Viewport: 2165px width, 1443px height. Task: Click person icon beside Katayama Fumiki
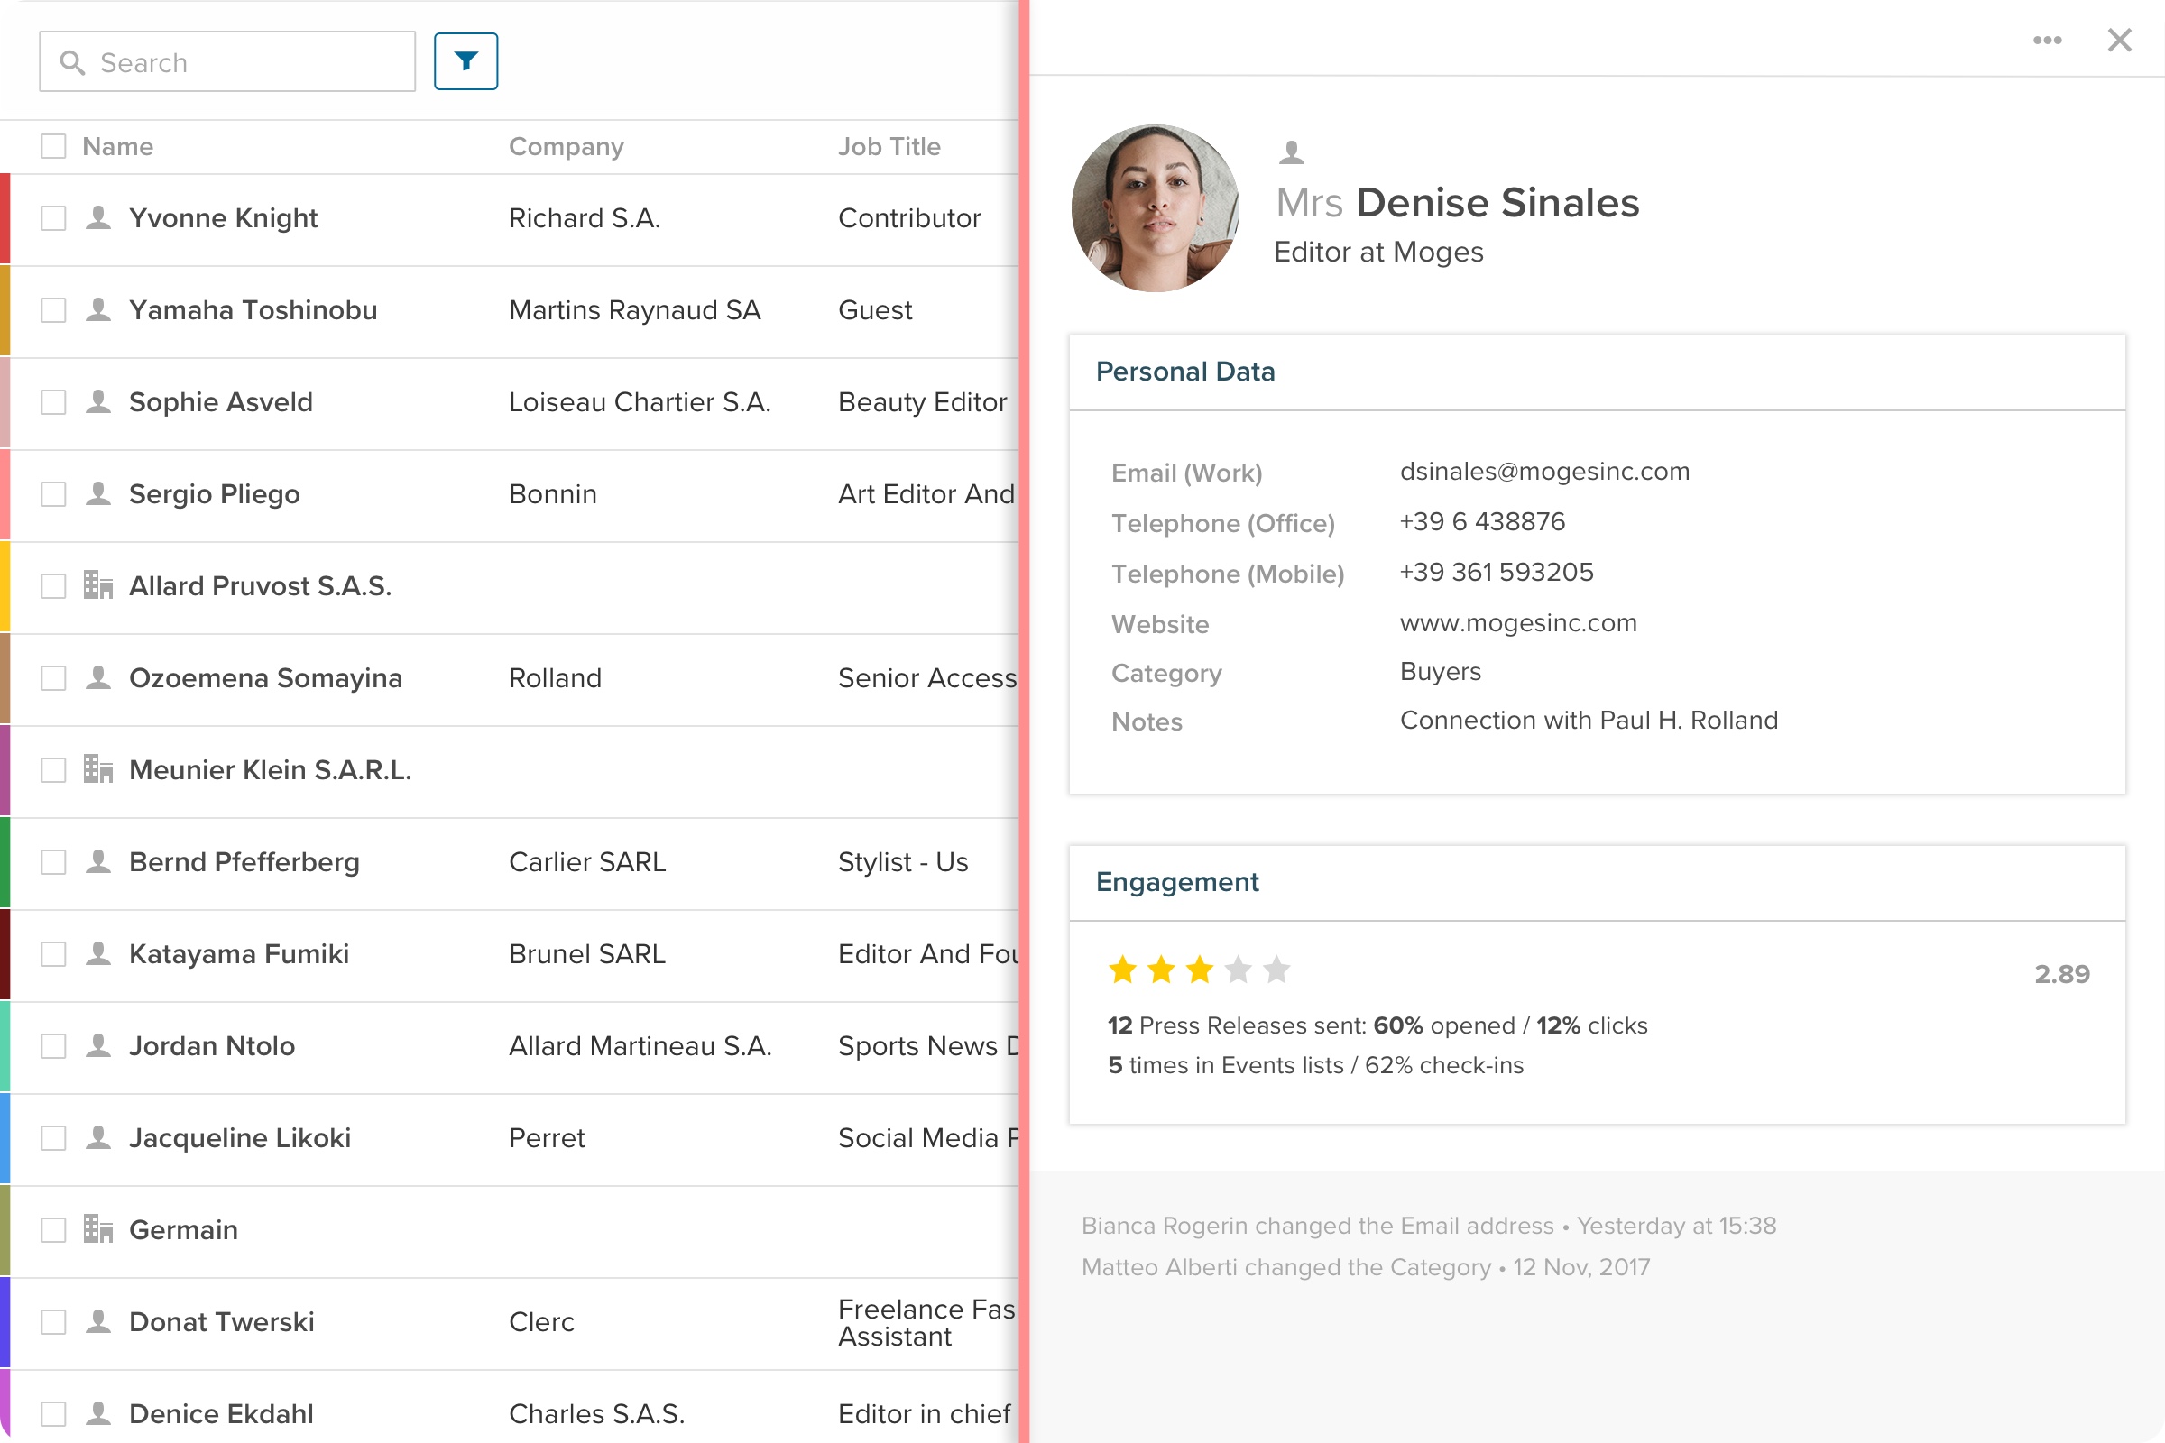(98, 954)
